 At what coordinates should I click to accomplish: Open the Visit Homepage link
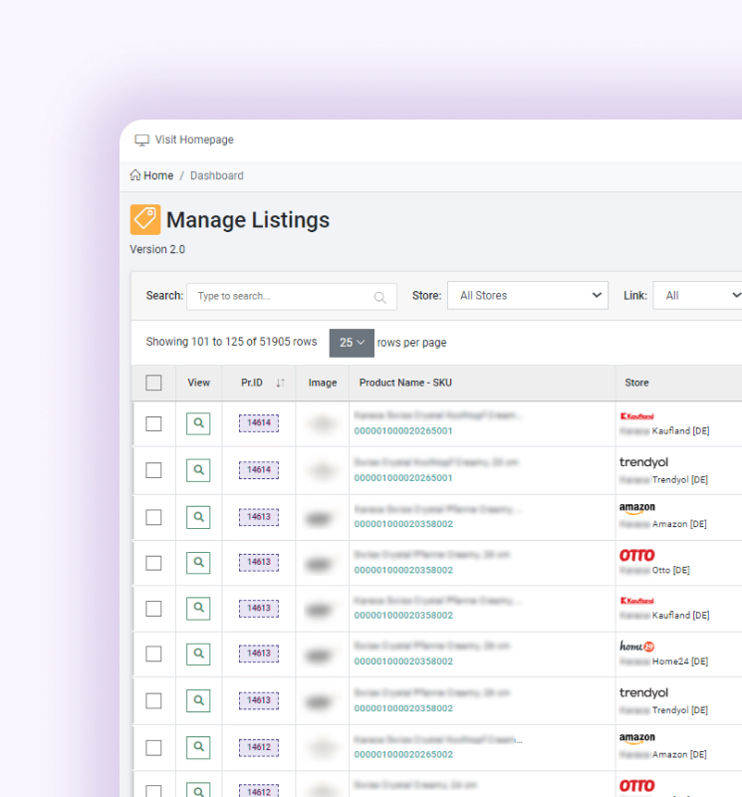[x=194, y=140]
